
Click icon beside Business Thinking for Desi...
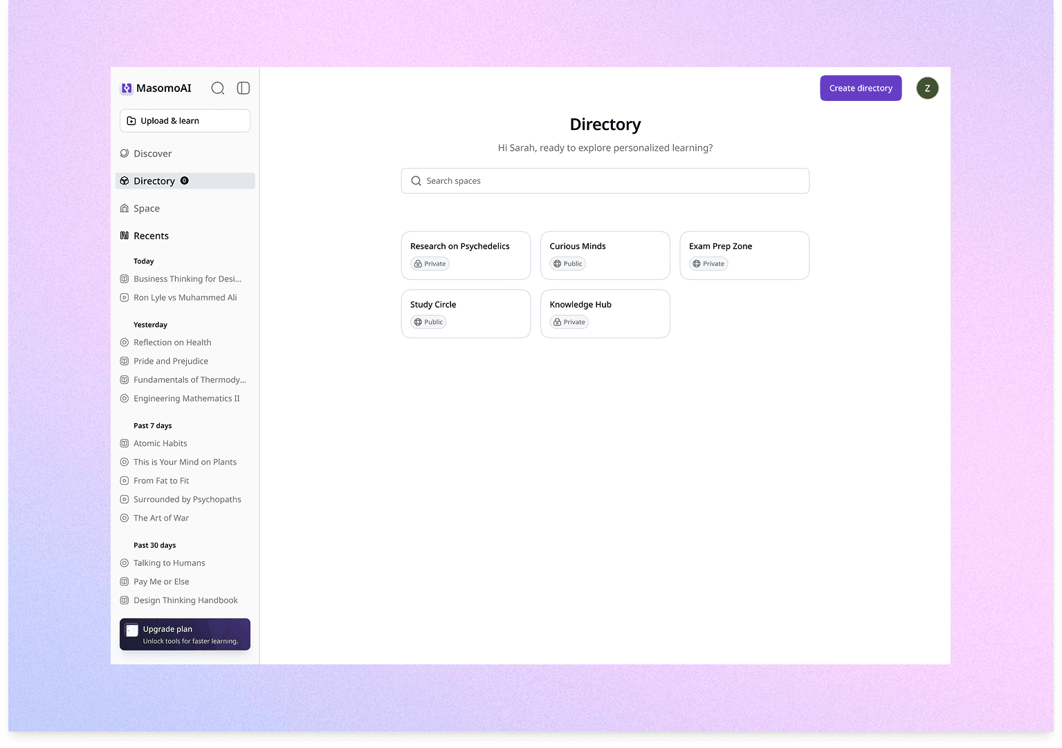point(125,279)
